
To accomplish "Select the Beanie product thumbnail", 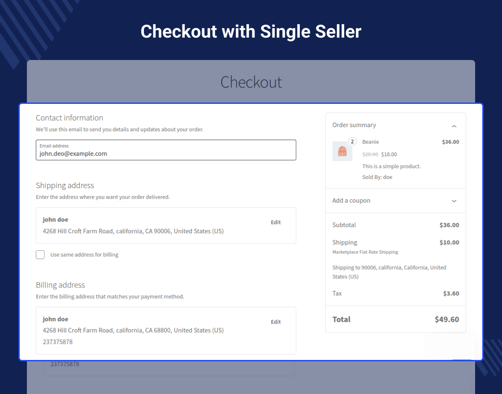I will coord(342,151).
